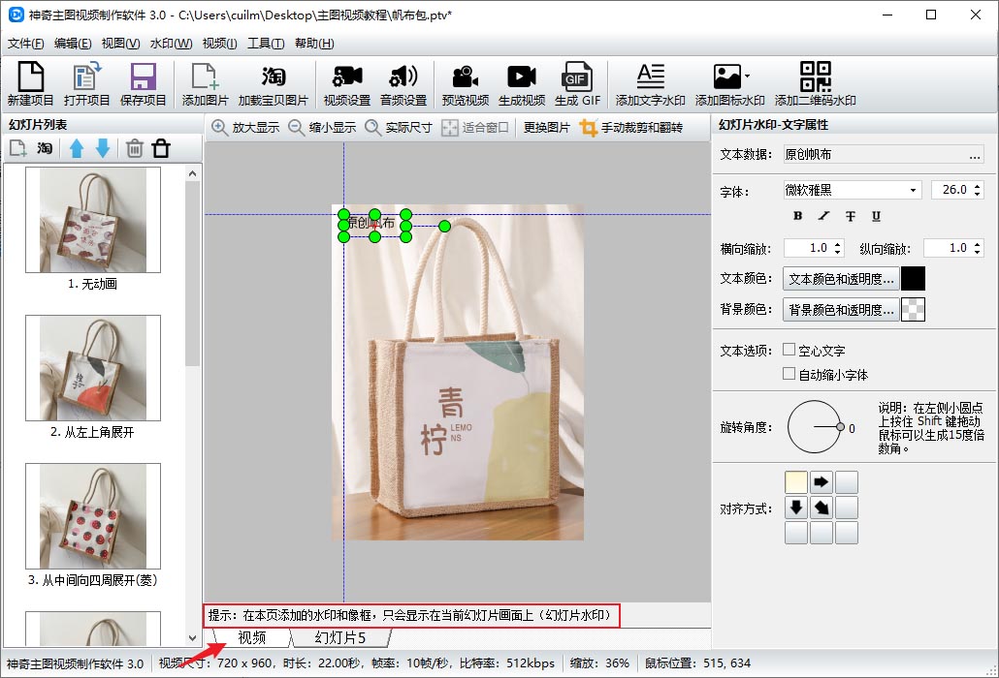This screenshot has height=678, width=999.
Task: Open a project with 打开项目
Action: 86,83
